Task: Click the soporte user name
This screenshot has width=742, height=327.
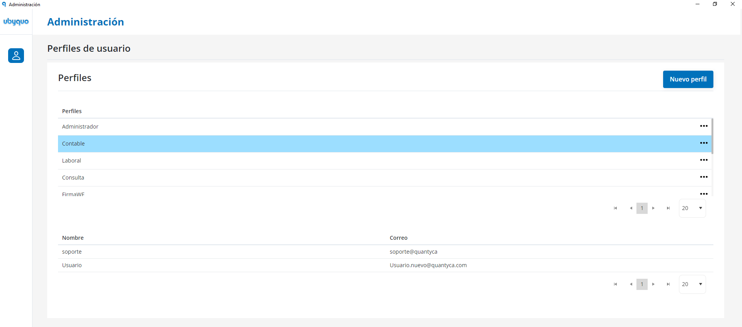Action: tap(72, 252)
